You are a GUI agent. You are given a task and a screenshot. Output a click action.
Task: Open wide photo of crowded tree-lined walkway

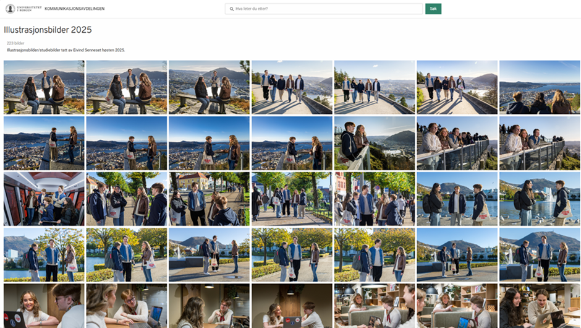[291, 199]
